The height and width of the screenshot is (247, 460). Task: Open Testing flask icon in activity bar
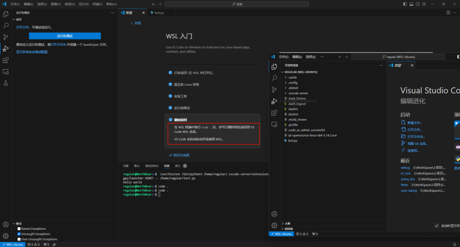[x=6, y=83]
